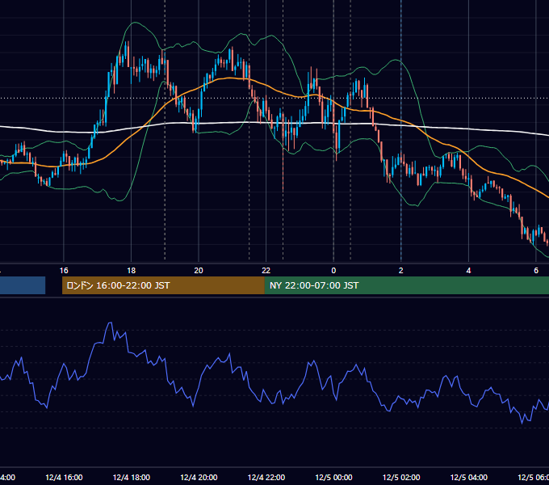The image size is (549, 485).
Task: Click the 12/4 18:00 label on bottom axis
Action: point(132,477)
